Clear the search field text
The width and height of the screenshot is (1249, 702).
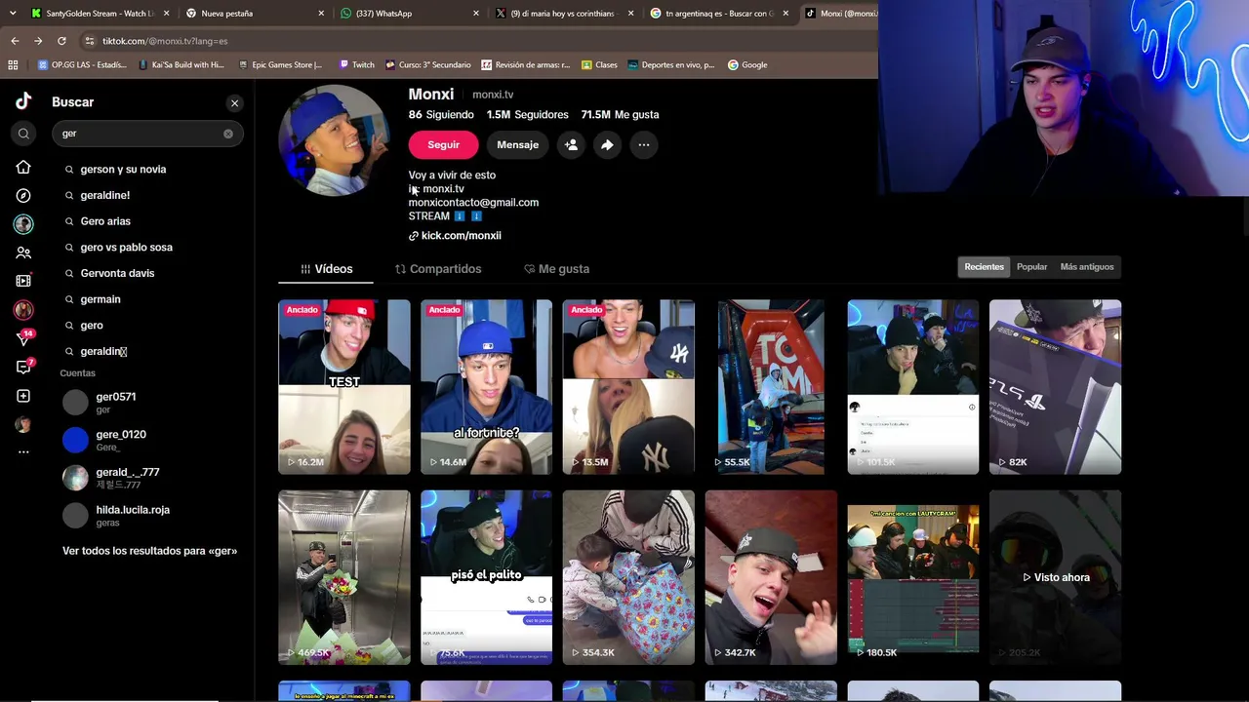228,134
